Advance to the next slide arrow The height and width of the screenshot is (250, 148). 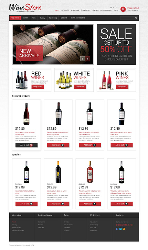click(x=87, y=59)
